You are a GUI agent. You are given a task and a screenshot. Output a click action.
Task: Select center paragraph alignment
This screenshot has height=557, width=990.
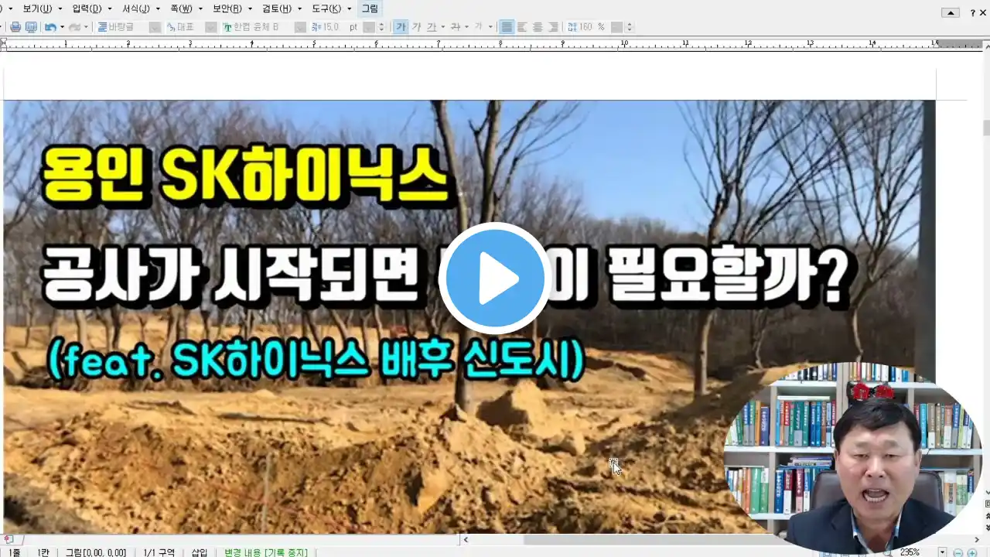[538, 27]
